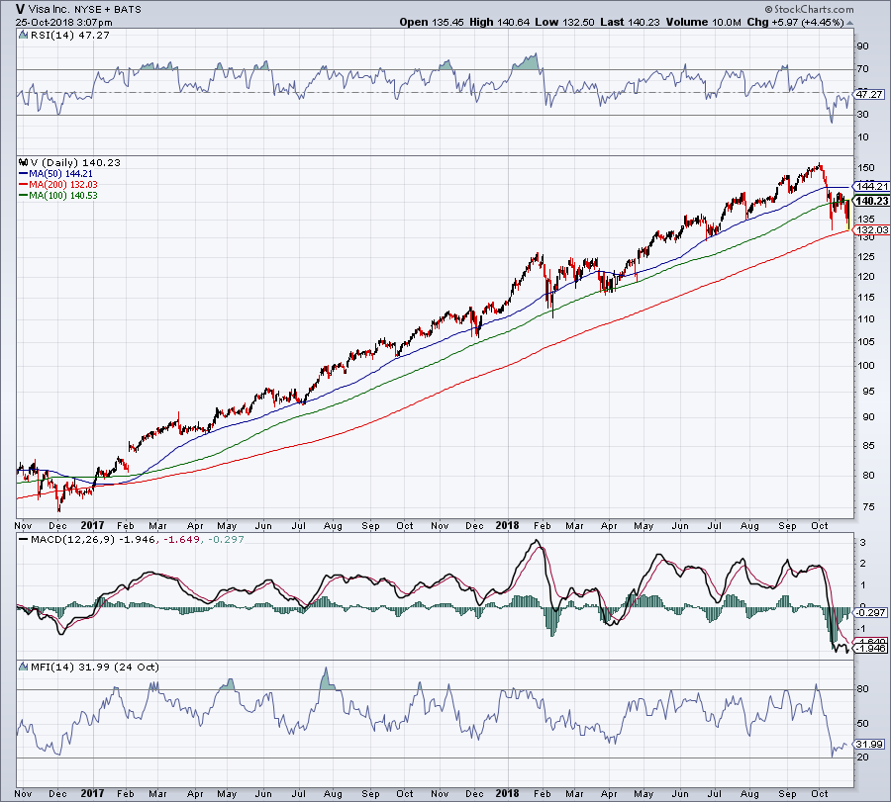Click the 30 level on the RSI axis
Image resolution: width=891 pixels, height=802 pixels.
[862, 114]
